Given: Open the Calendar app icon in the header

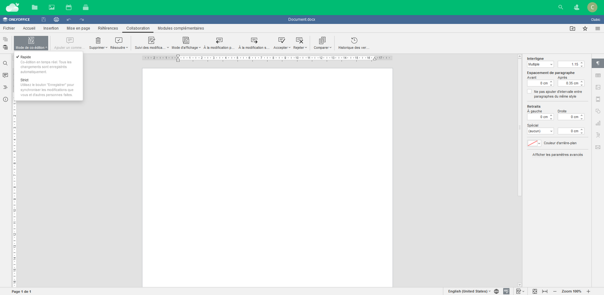Looking at the screenshot, I should coord(68,8).
